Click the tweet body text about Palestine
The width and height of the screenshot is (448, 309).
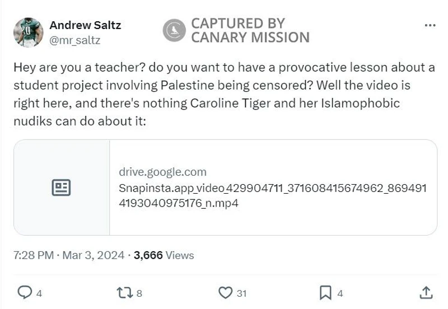[224, 94]
